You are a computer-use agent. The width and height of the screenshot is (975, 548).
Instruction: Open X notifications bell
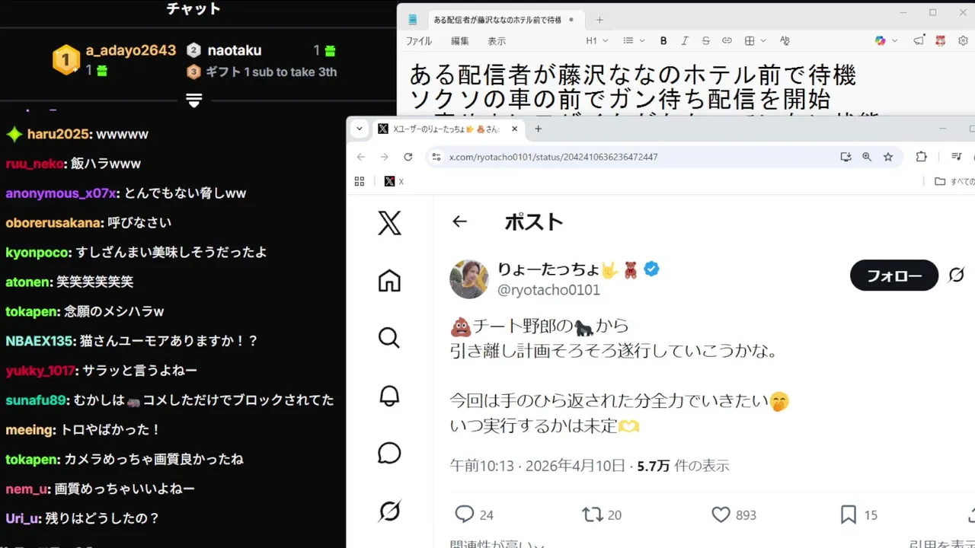[389, 396]
